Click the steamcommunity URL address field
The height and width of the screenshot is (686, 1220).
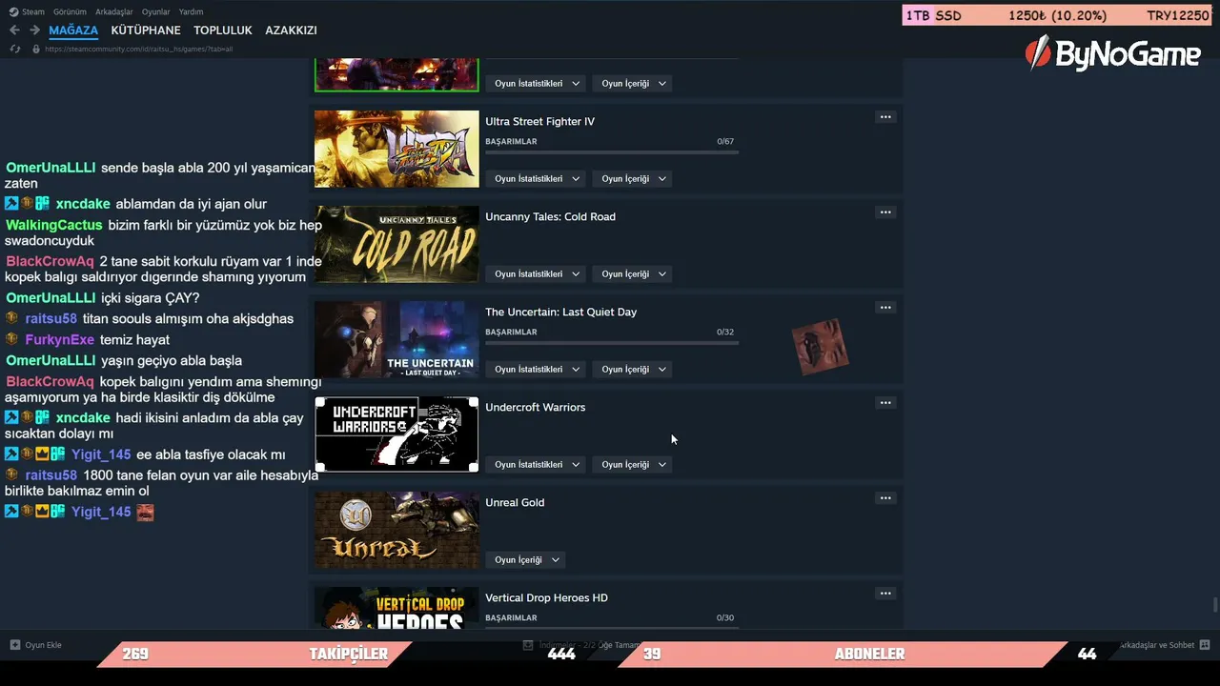[x=139, y=49]
